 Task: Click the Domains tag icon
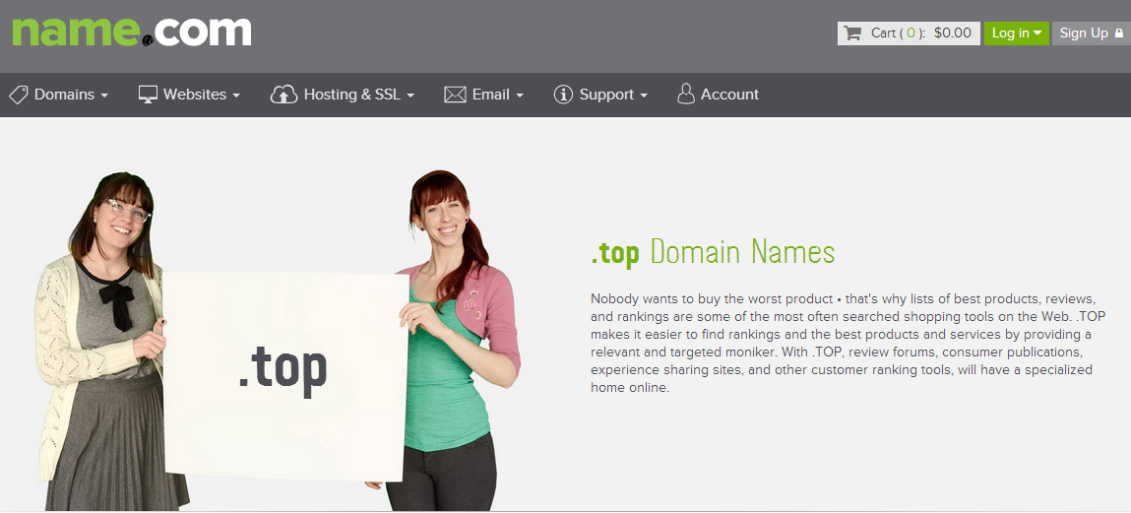pyautogui.click(x=18, y=95)
